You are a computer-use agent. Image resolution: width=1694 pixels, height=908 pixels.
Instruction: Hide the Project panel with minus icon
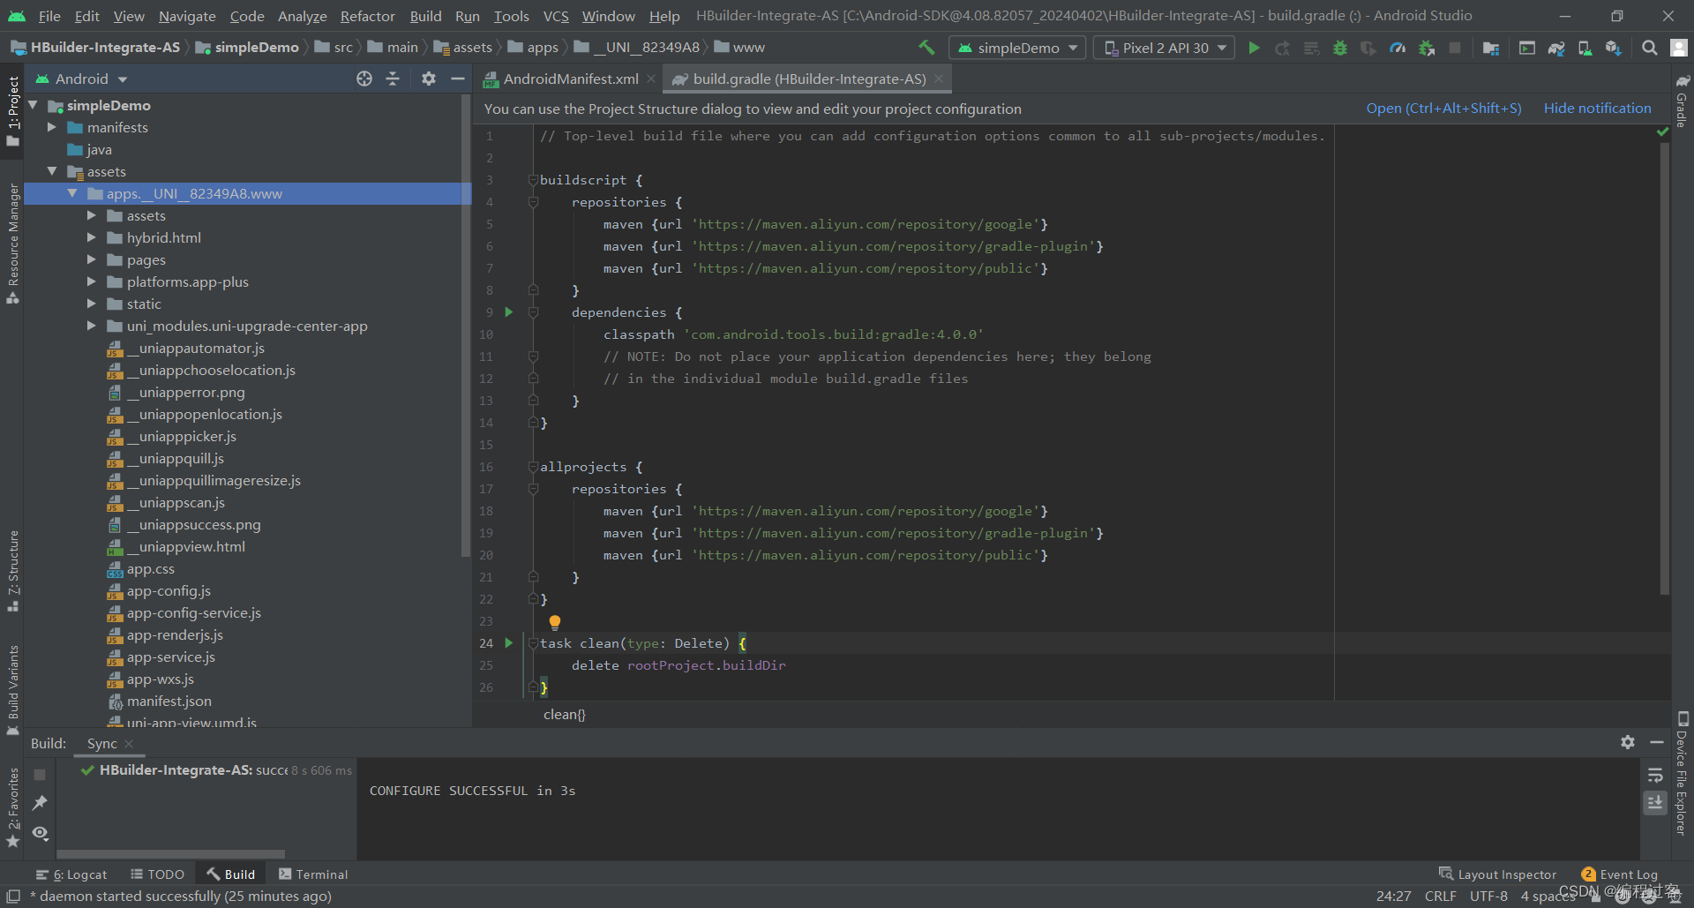457,79
